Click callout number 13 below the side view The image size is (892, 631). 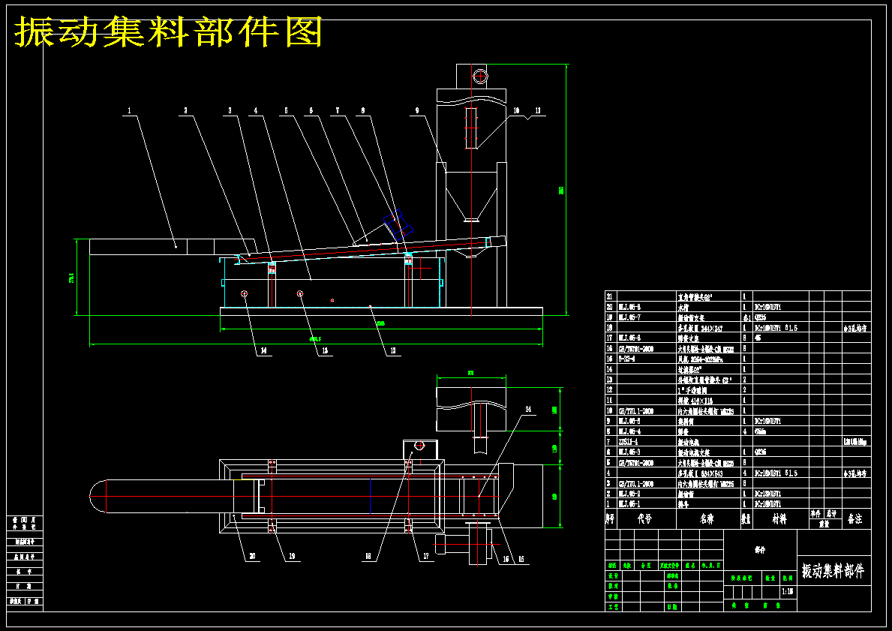click(x=325, y=351)
